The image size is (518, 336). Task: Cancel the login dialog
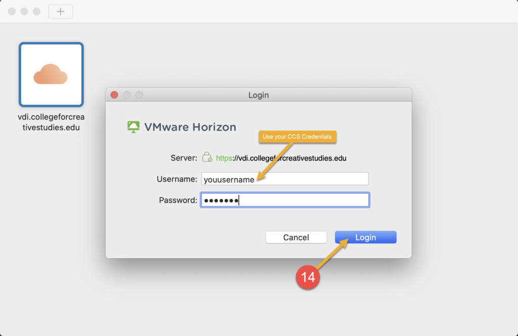click(x=296, y=237)
